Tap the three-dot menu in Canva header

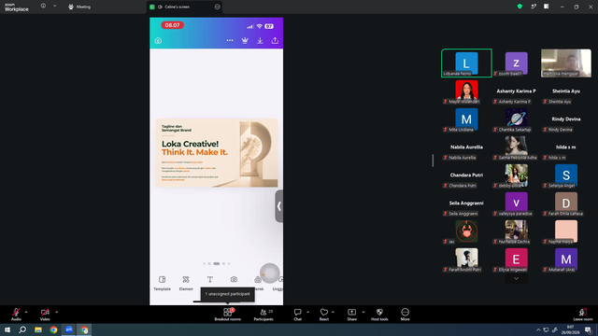pyautogui.click(x=230, y=40)
